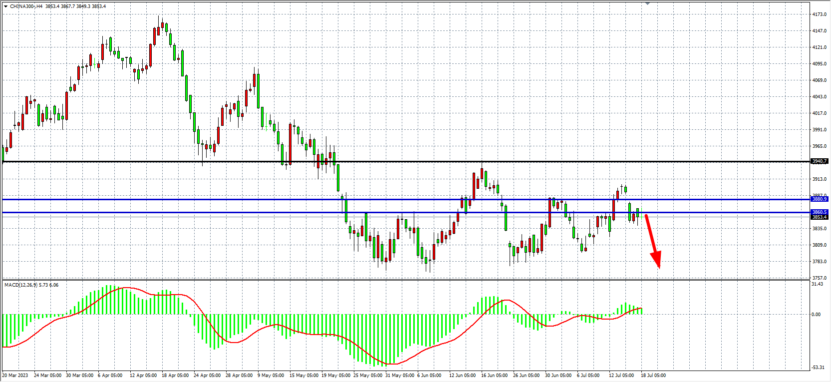
Task: Click the 0.00 level on MACD scale
Action: [x=816, y=315]
